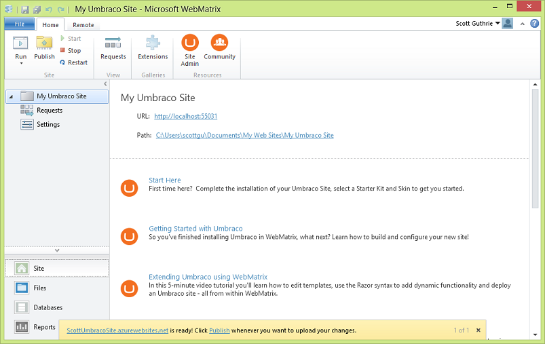Restart the site server
545x344 pixels.
click(74, 62)
